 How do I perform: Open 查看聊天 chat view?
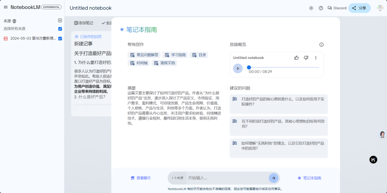pyautogui.click(x=141, y=178)
